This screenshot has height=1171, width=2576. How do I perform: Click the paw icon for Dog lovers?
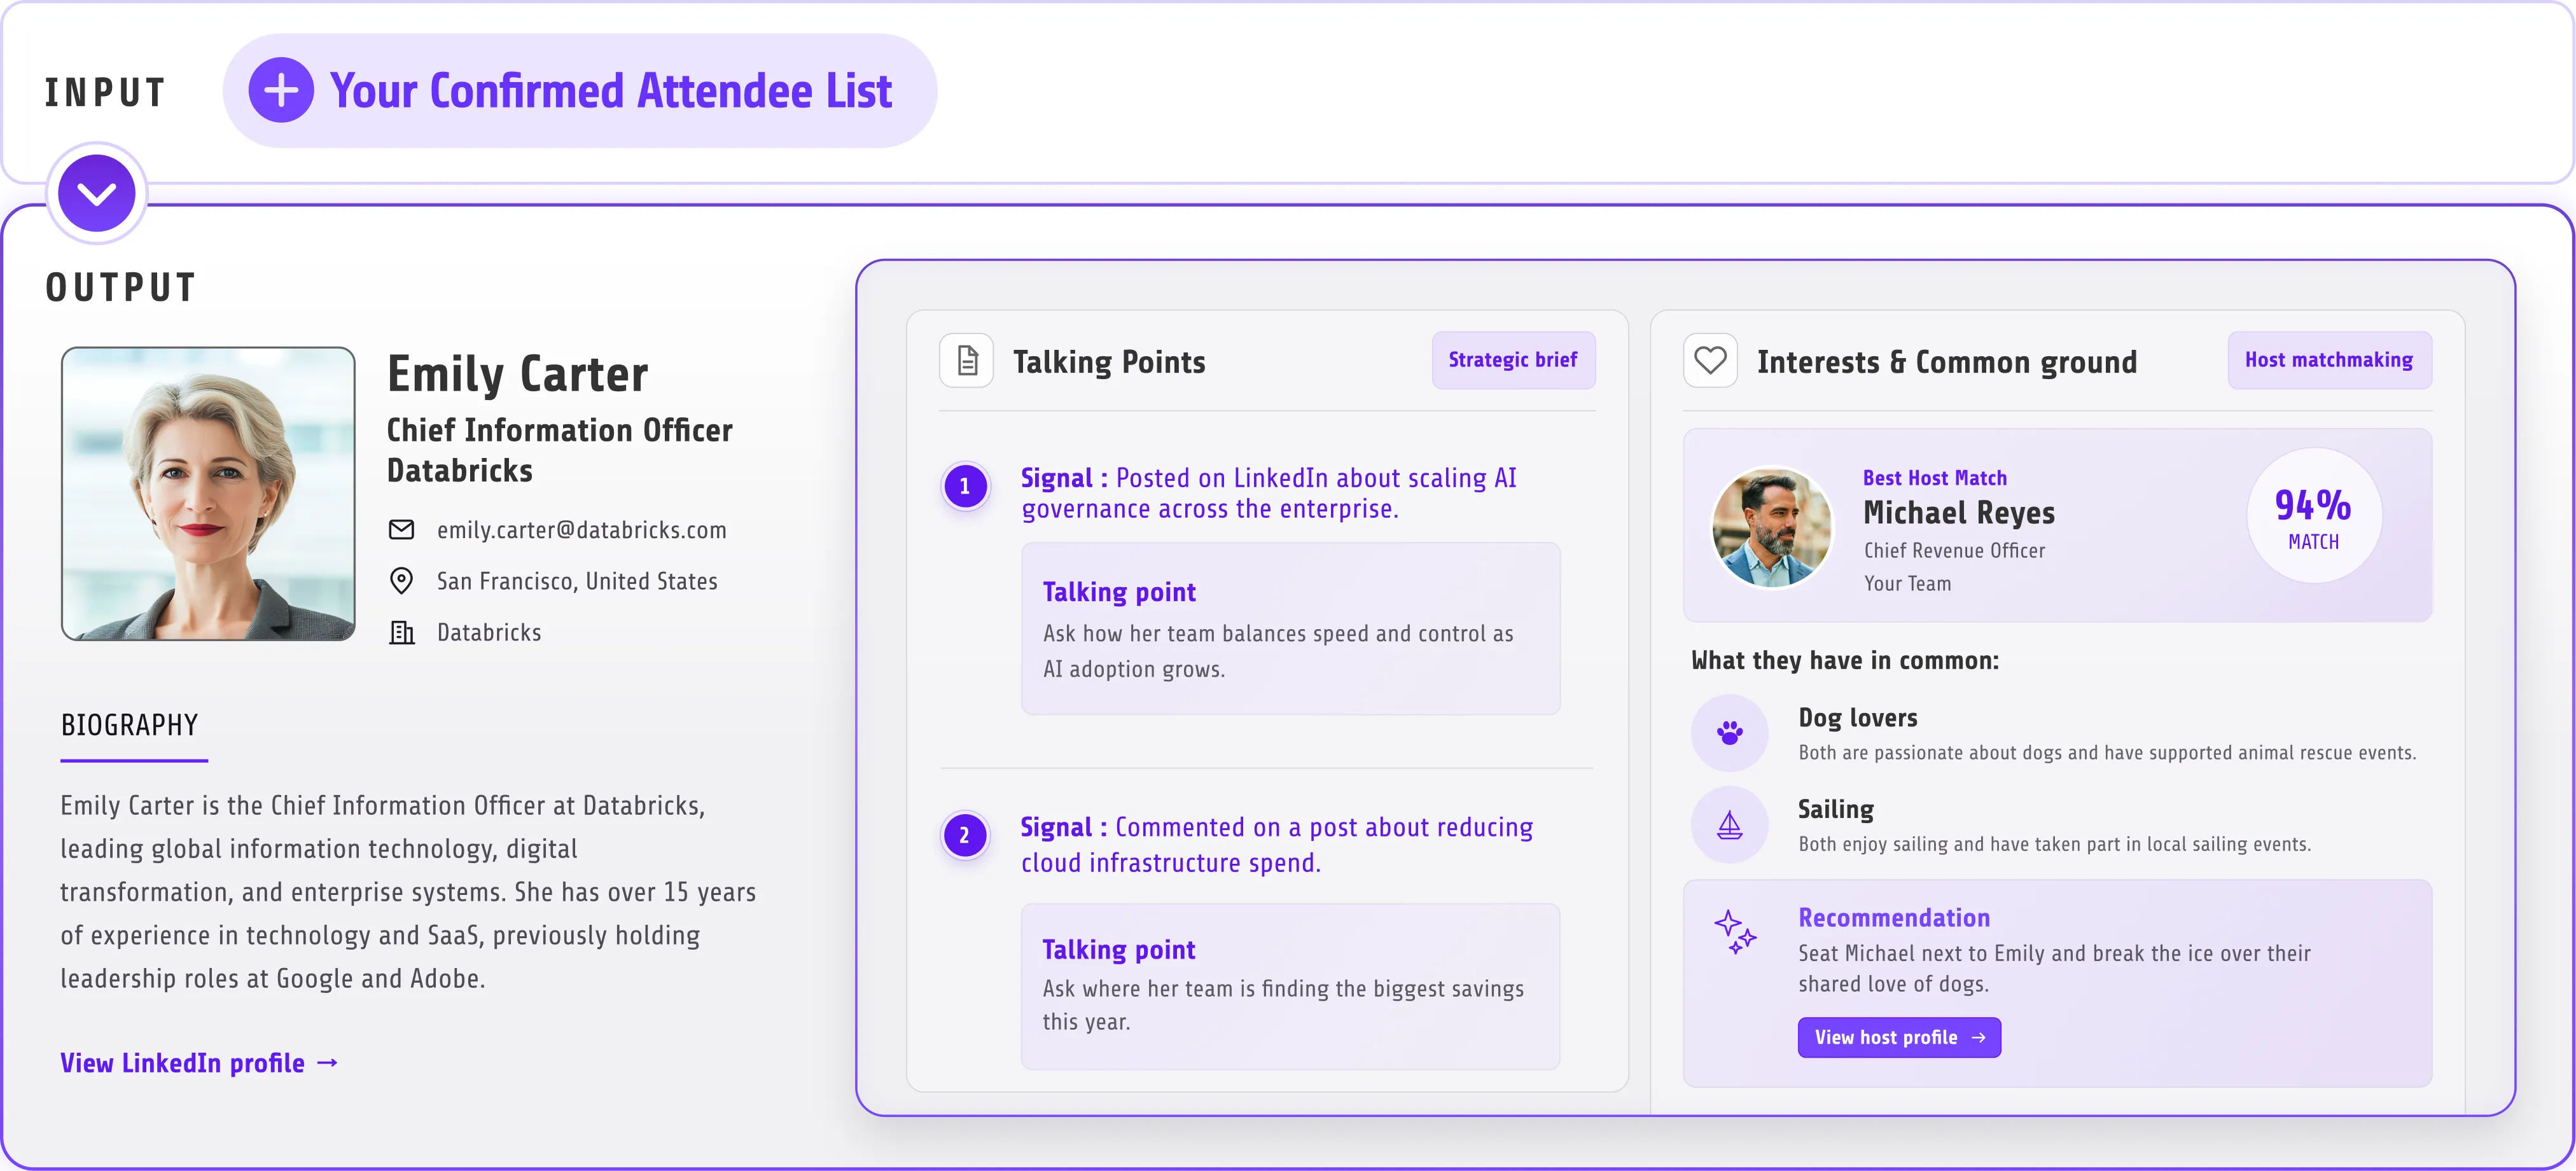[x=1730, y=733]
